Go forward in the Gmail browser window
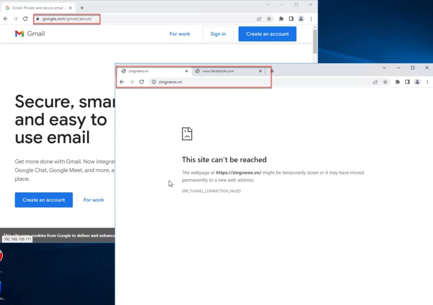Image resolution: width=433 pixels, height=305 pixels. (16, 19)
